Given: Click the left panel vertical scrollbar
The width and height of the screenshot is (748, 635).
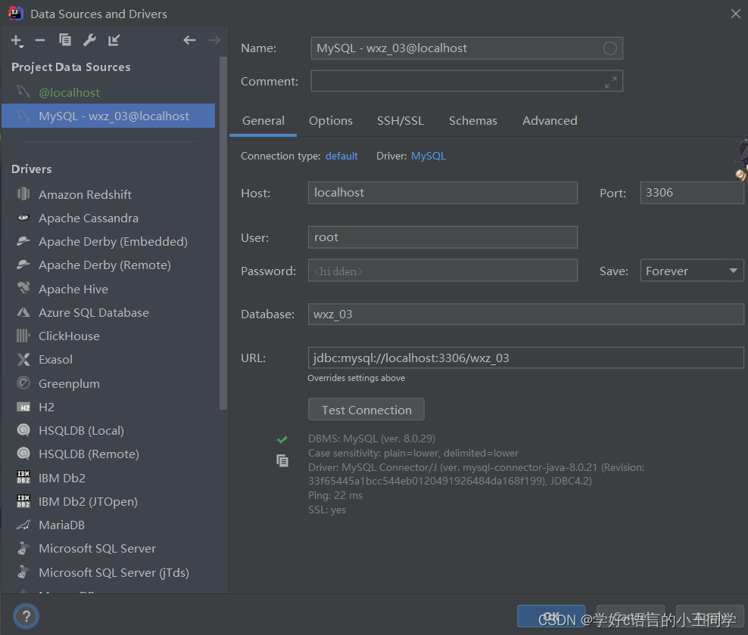Looking at the screenshot, I should pos(223,233).
